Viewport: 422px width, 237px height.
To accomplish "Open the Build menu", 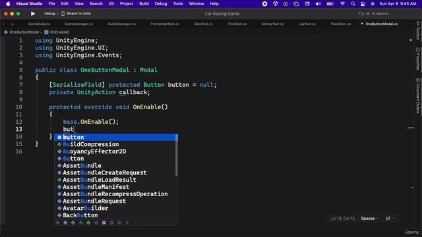I will pos(144,4).
